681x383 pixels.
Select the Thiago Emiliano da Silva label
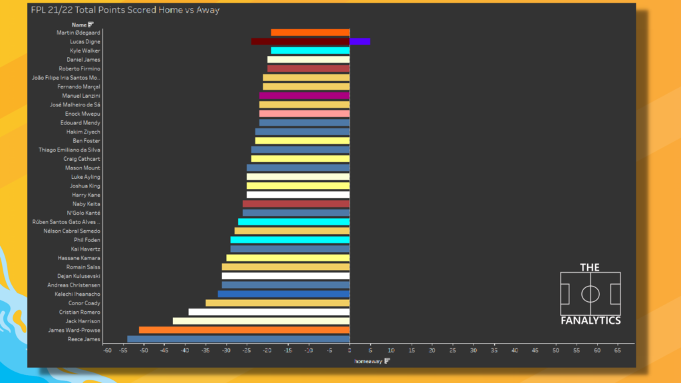point(69,150)
